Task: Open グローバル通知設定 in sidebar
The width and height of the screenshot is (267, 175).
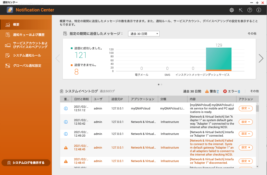Action: point(27,66)
